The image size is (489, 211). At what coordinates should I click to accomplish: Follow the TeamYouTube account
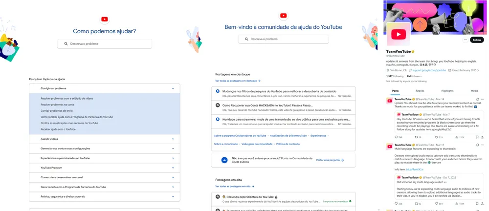point(477,40)
